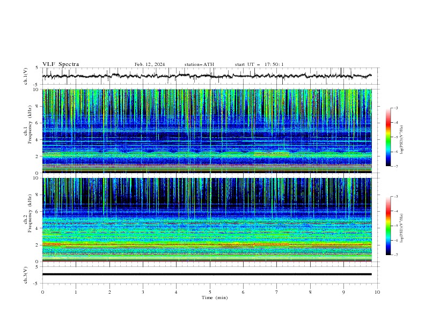Click the "7" tick on Time axis

[x=277, y=292]
